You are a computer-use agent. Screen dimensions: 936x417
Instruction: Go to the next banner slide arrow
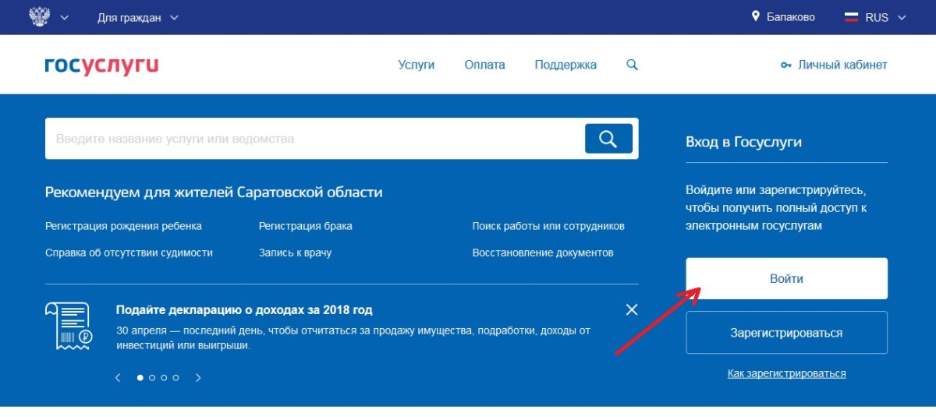click(x=198, y=377)
